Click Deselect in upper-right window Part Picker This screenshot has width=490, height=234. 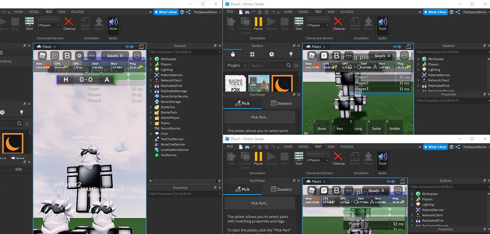pyautogui.click(x=281, y=103)
